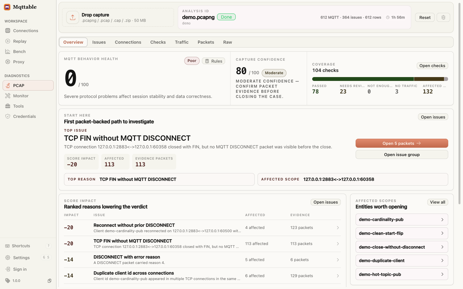Open the Connections tab in the tab bar
Image resolution: width=463 pixels, height=289 pixels.
(x=128, y=42)
